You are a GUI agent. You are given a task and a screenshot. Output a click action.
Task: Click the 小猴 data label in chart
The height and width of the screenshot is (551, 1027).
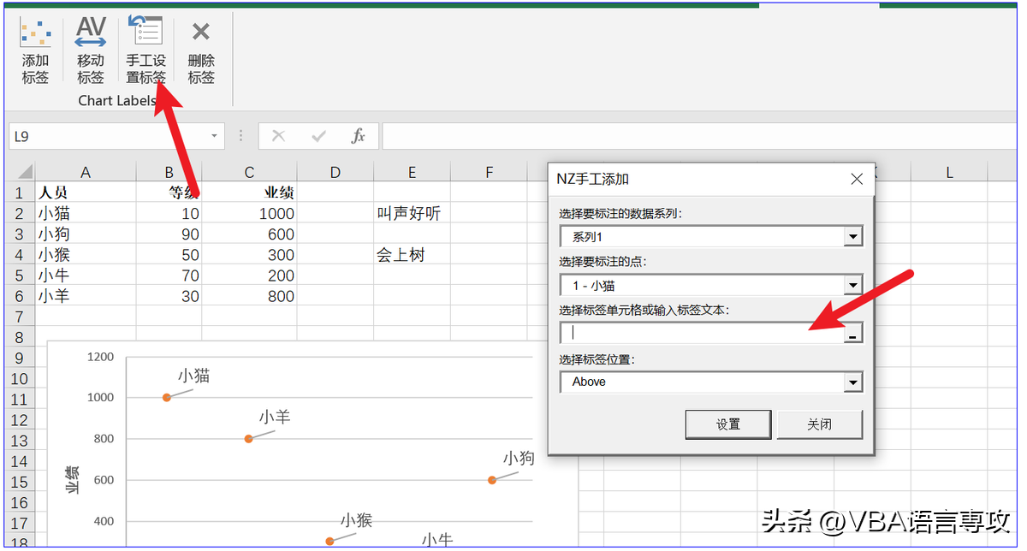click(x=356, y=519)
